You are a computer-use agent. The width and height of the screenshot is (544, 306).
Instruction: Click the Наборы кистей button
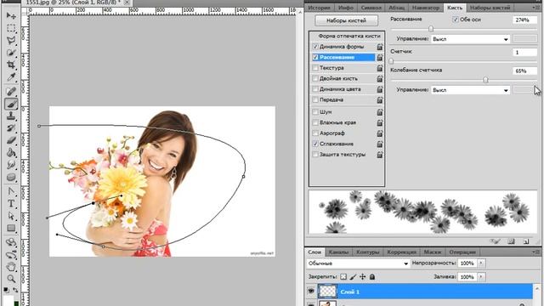[x=346, y=20]
